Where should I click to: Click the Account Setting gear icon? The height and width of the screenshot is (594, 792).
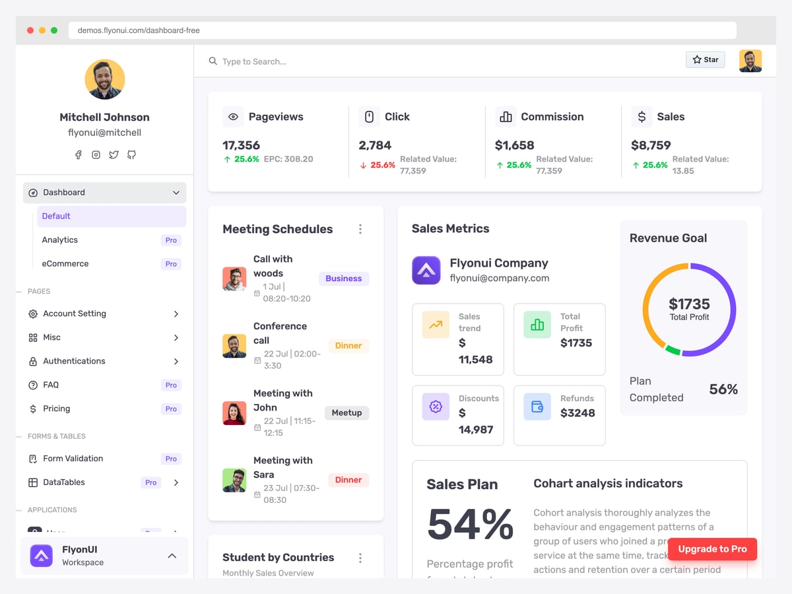33,314
